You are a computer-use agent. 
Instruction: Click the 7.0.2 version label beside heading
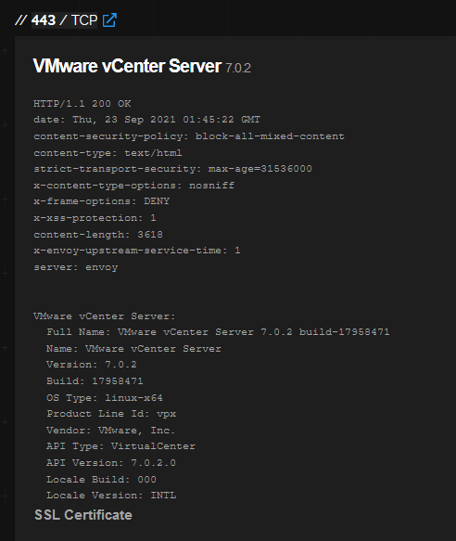tap(238, 68)
